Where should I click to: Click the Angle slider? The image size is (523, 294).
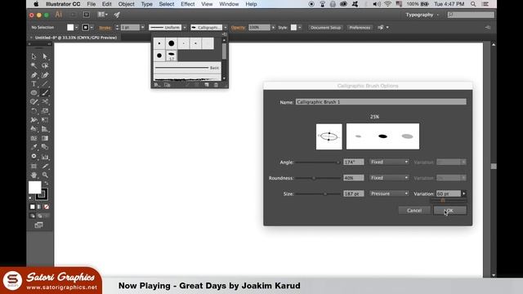click(x=318, y=163)
